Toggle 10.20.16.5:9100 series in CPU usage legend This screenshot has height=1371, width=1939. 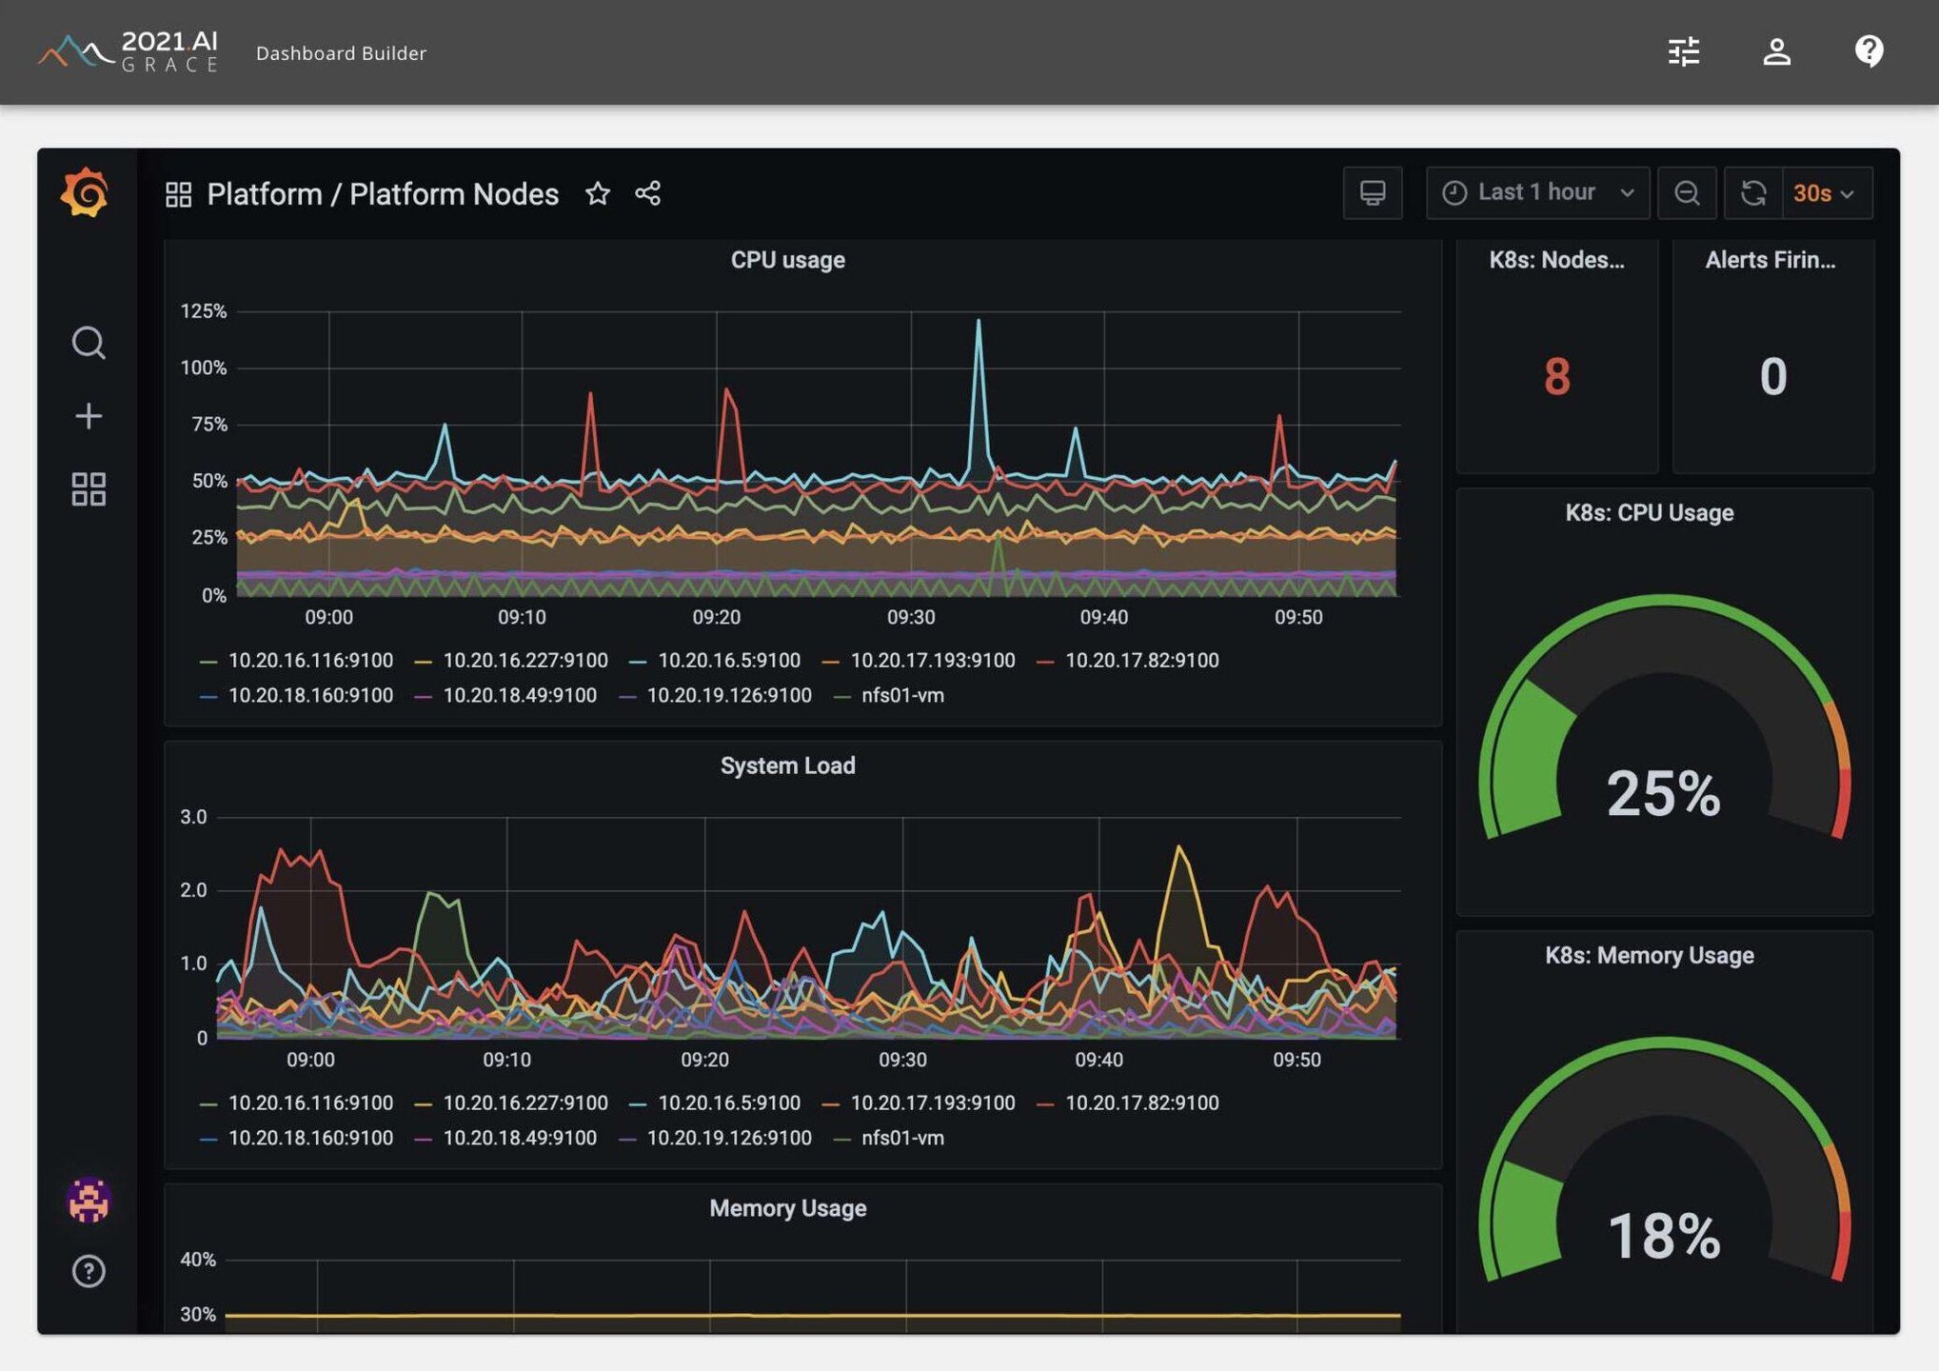[728, 661]
